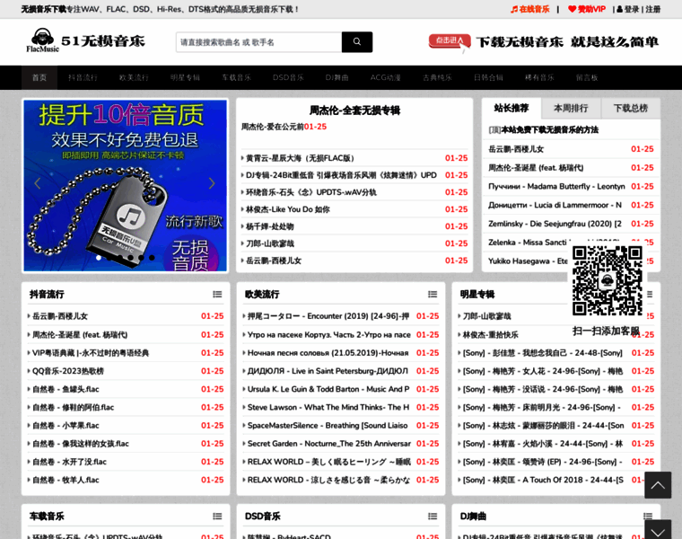682x539 pixels.
Task: Open the 首页 nav item
Action: coord(39,77)
